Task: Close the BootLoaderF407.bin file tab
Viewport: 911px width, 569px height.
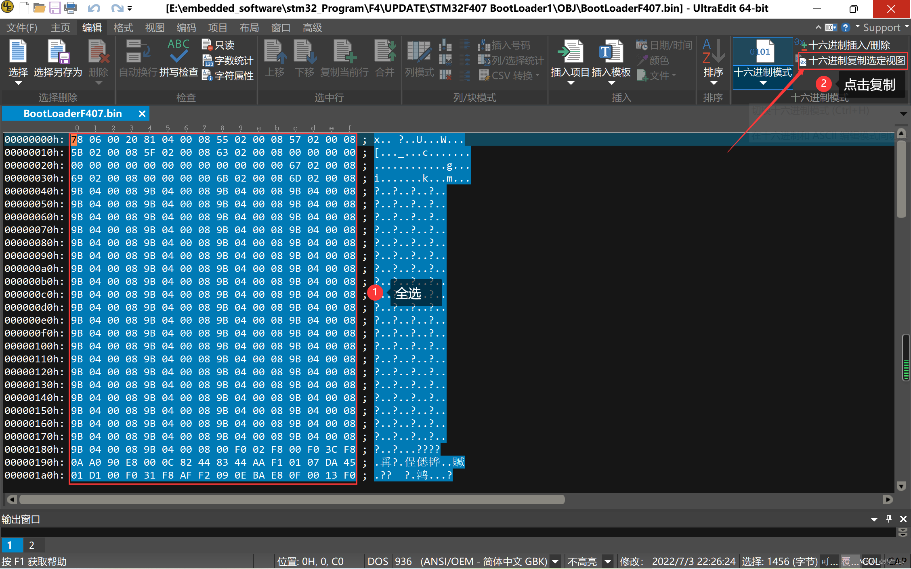Action: [x=142, y=114]
